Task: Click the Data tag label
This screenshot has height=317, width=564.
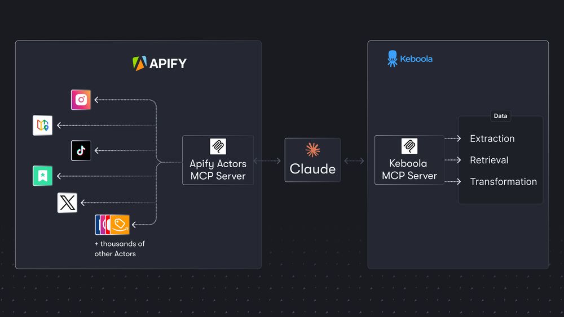Action: (500, 115)
